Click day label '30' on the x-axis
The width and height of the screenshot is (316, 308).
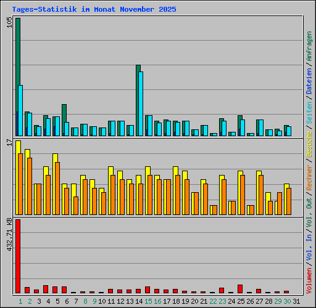click(287, 301)
